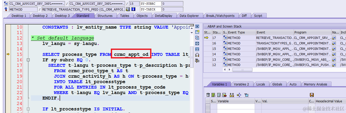Collapse the IF block at line 25

tap(28, 109)
